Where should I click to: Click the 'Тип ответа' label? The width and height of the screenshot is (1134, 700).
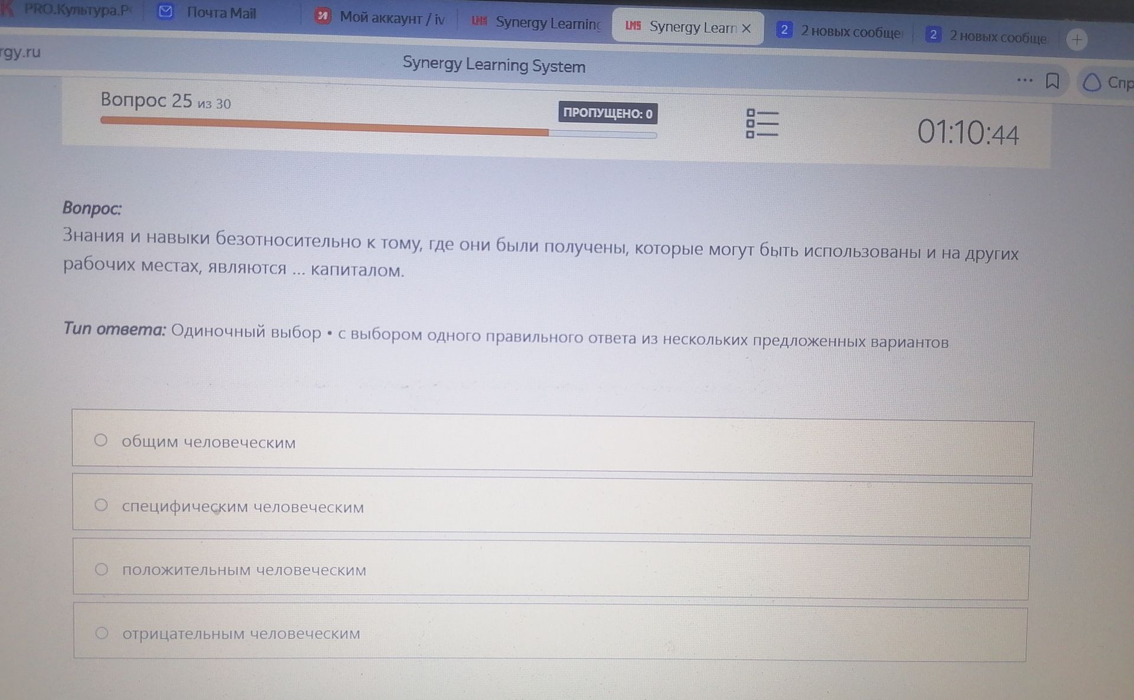coord(115,329)
